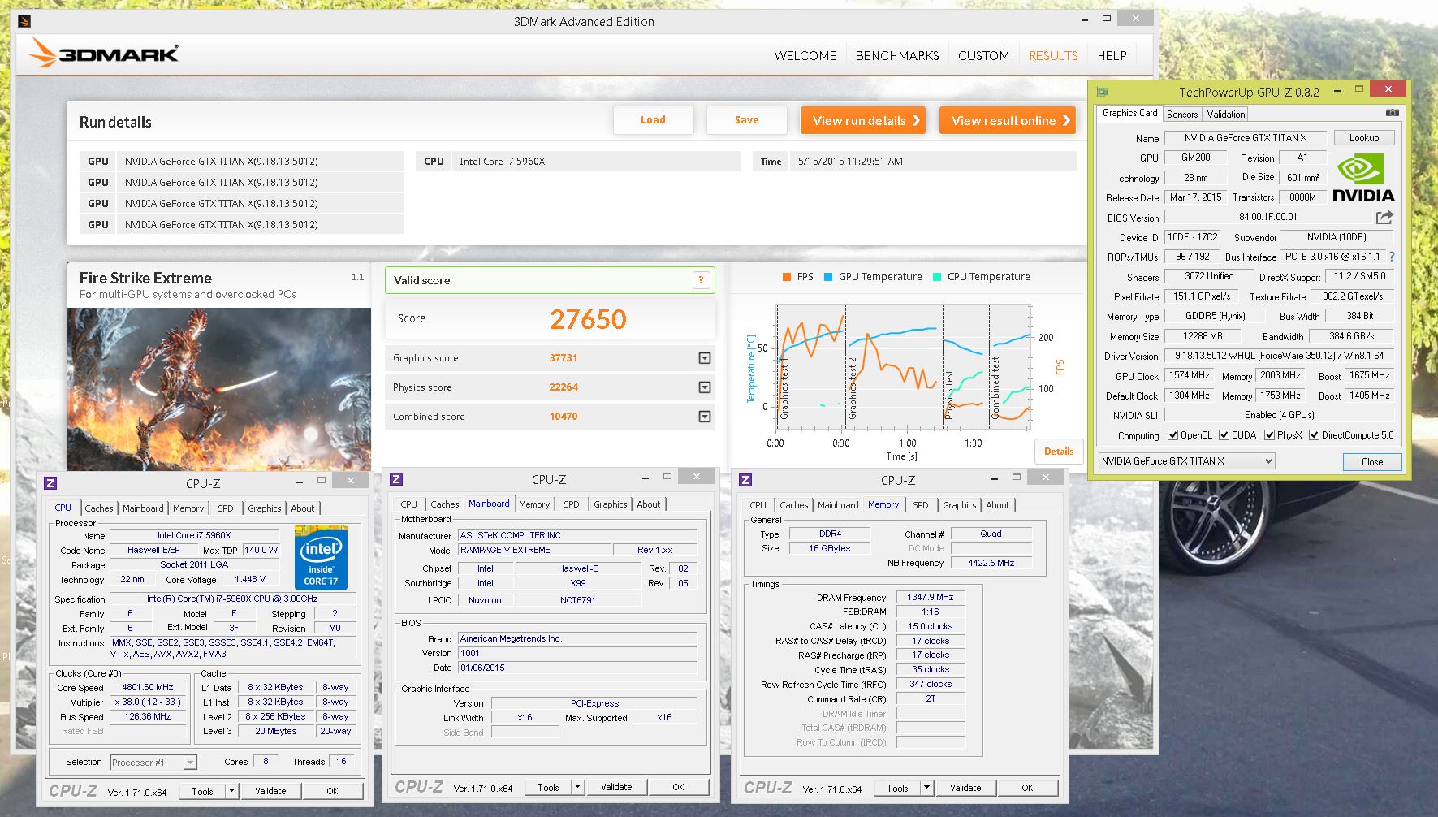The height and width of the screenshot is (817, 1438).
Task: Click the blue GPU Temperature legend marker
Action: click(828, 277)
